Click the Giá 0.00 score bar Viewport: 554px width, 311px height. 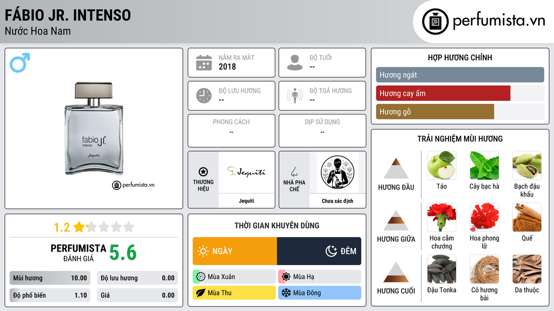[137, 295]
